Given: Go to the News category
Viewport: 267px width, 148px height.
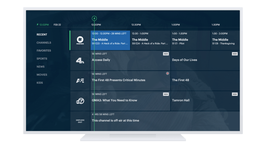Looking at the screenshot, I should click(x=40, y=67).
